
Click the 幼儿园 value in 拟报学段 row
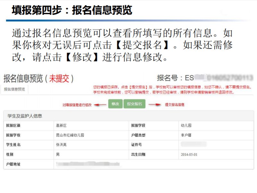[186, 125]
